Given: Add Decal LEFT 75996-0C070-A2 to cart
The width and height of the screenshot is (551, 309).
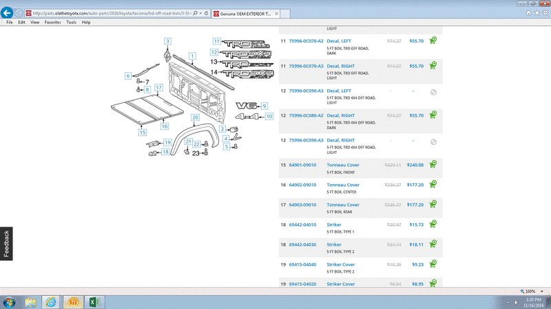Looking at the screenshot, I should (x=433, y=41).
